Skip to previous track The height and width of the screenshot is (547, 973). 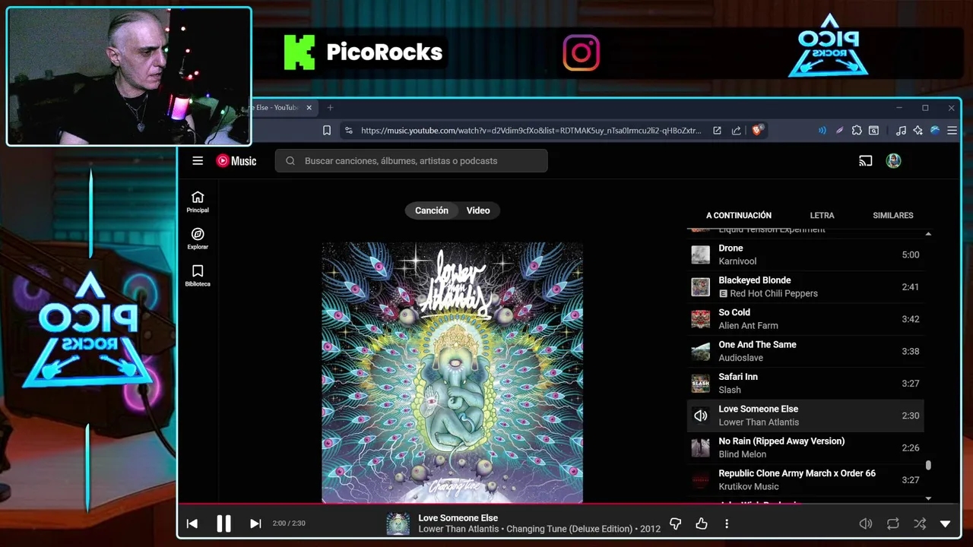192,523
